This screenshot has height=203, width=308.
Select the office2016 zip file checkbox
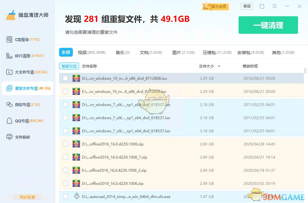[65, 144]
